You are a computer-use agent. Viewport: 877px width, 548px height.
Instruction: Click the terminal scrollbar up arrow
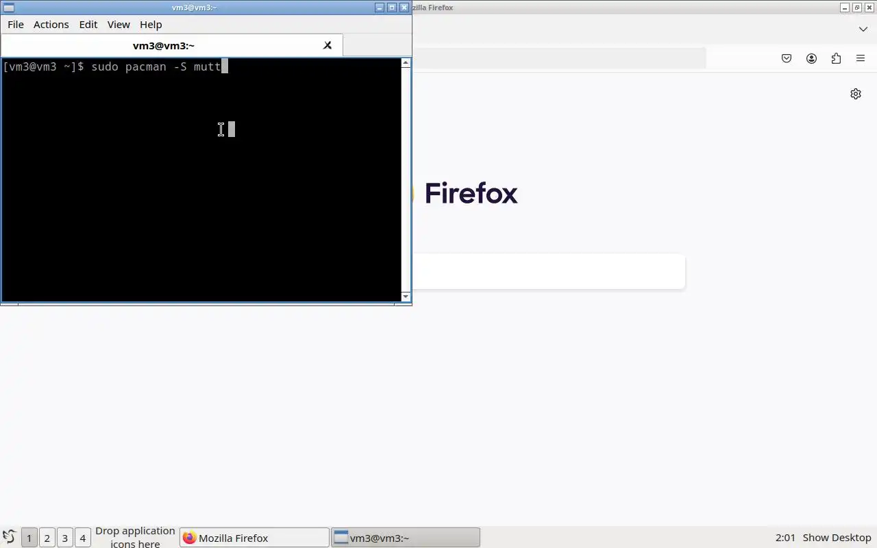coord(406,63)
